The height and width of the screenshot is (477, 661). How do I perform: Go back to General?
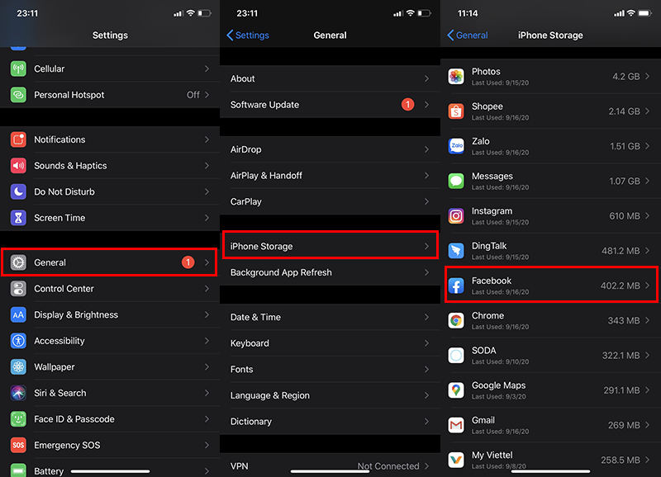tap(467, 35)
